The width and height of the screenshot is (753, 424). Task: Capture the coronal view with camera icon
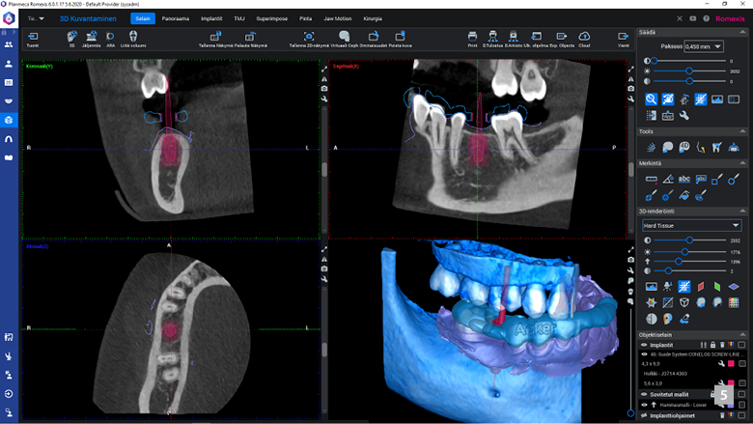tap(324, 88)
